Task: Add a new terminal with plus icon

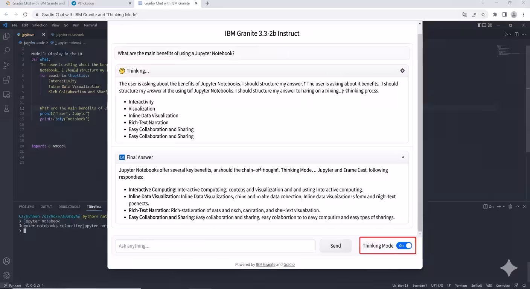Action: (499, 207)
